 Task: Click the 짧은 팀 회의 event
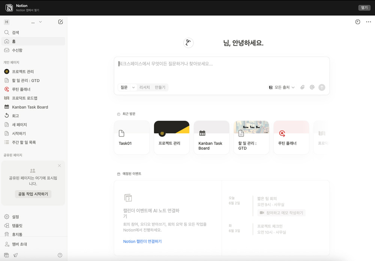click(x=267, y=199)
